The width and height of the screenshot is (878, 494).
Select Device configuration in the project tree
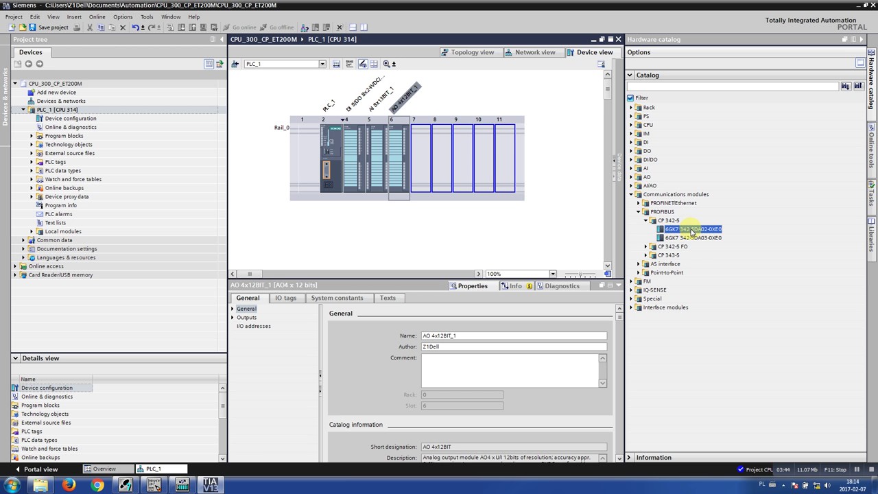(x=71, y=119)
